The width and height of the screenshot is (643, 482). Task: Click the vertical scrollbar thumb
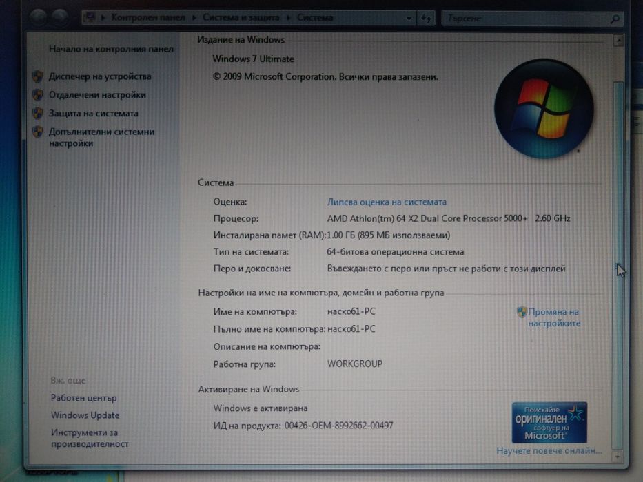click(x=618, y=265)
